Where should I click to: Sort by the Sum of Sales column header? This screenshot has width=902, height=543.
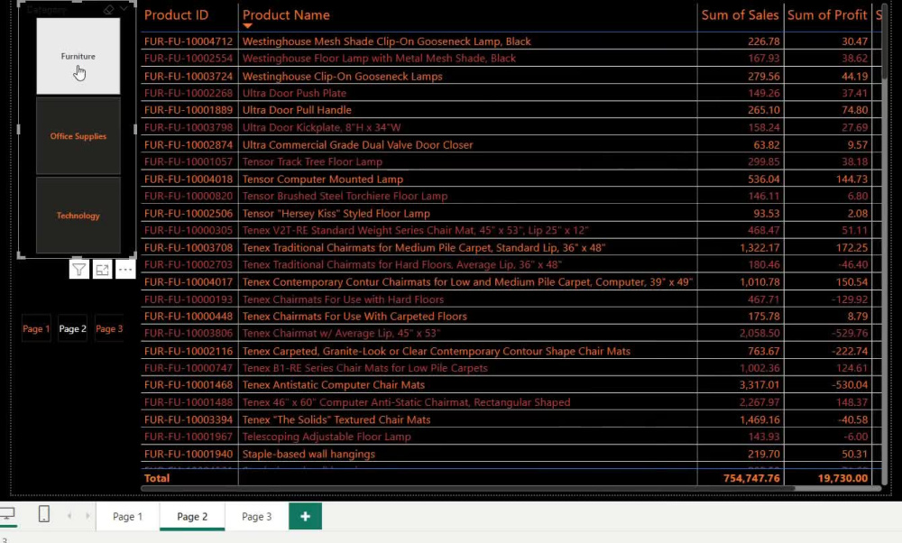coord(741,14)
